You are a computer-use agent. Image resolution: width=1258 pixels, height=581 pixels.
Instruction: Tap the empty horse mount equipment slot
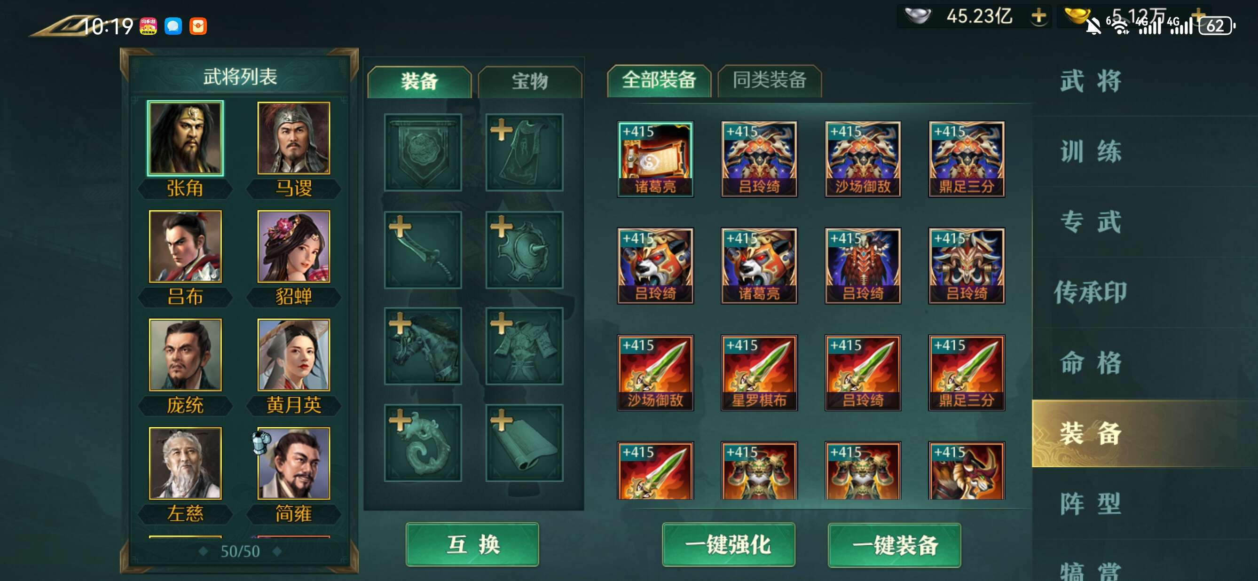point(423,345)
